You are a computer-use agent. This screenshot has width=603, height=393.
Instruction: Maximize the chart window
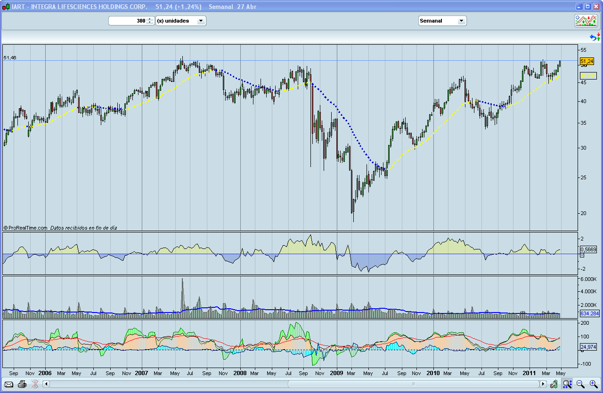click(x=588, y=7)
